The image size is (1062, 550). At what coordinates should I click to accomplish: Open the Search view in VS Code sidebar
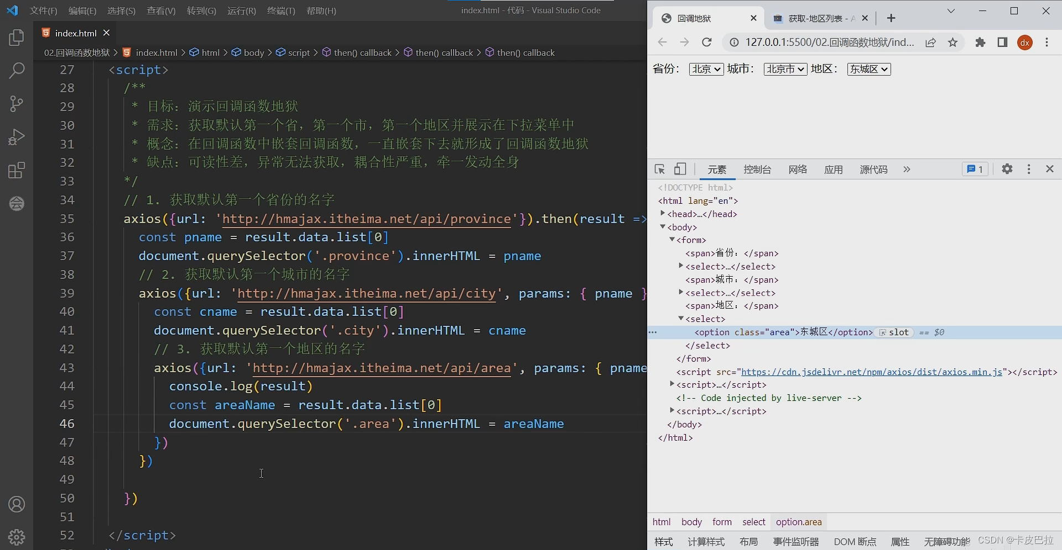pyautogui.click(x=17, y=70)
